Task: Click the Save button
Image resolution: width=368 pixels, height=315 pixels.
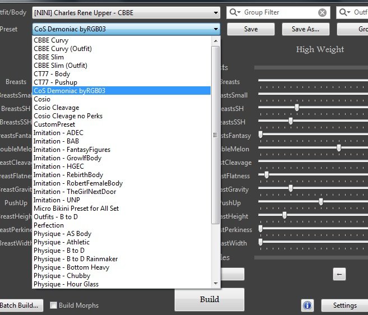Action: pyautogui.click(x=251, y=29)
